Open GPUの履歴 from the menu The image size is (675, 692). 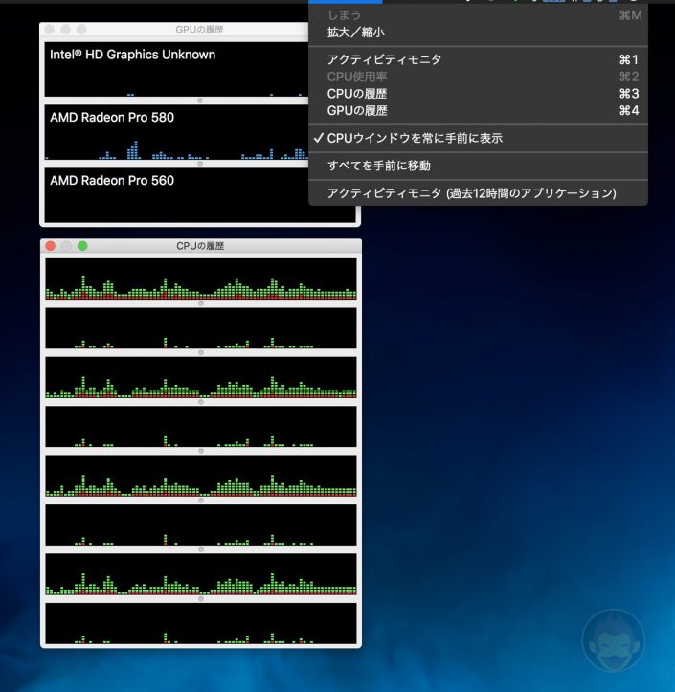coord(478,110)
